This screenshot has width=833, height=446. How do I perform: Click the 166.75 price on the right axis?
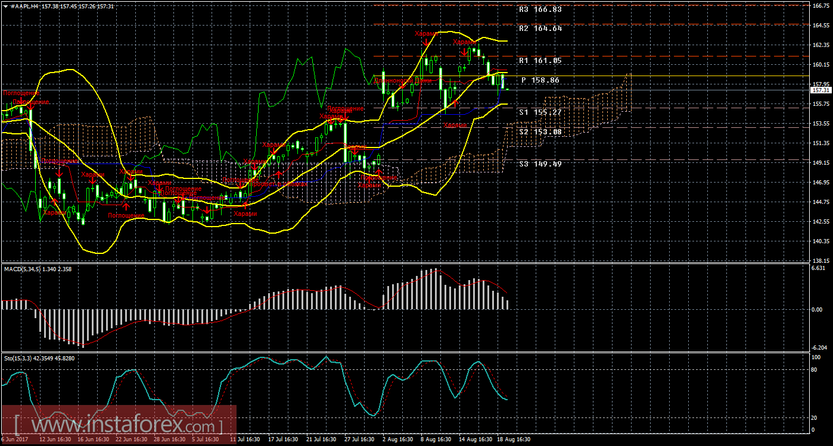[820, 6]
